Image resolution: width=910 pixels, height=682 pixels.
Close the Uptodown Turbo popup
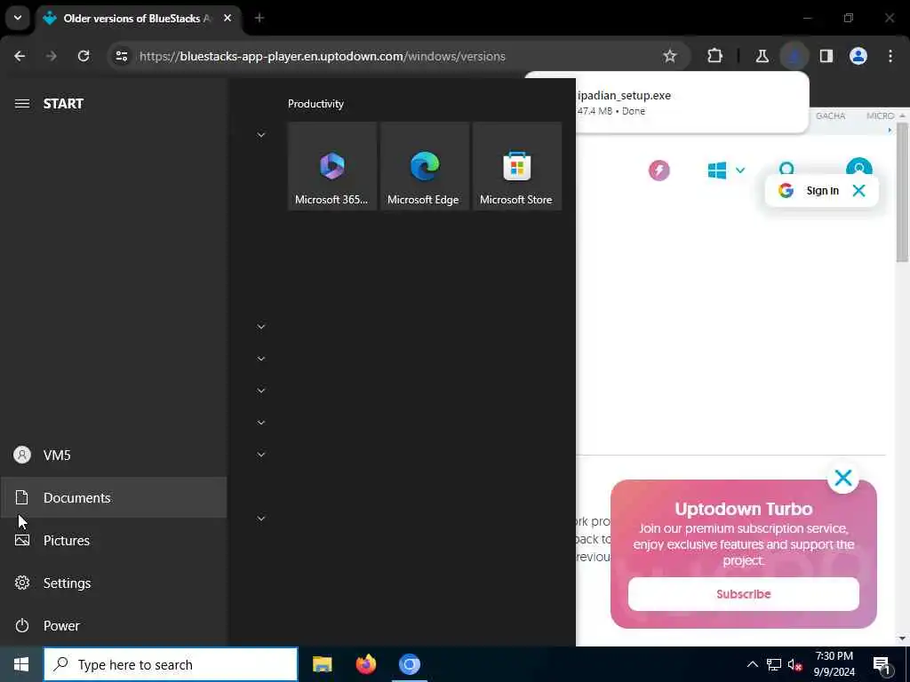pos(843,478)
